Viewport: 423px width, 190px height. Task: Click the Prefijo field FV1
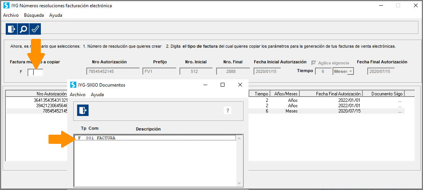click(160, 71)
